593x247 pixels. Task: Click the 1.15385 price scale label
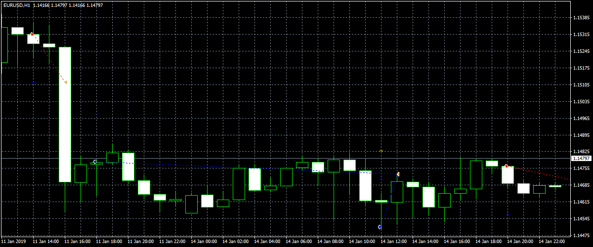click(x=581, y=18)
